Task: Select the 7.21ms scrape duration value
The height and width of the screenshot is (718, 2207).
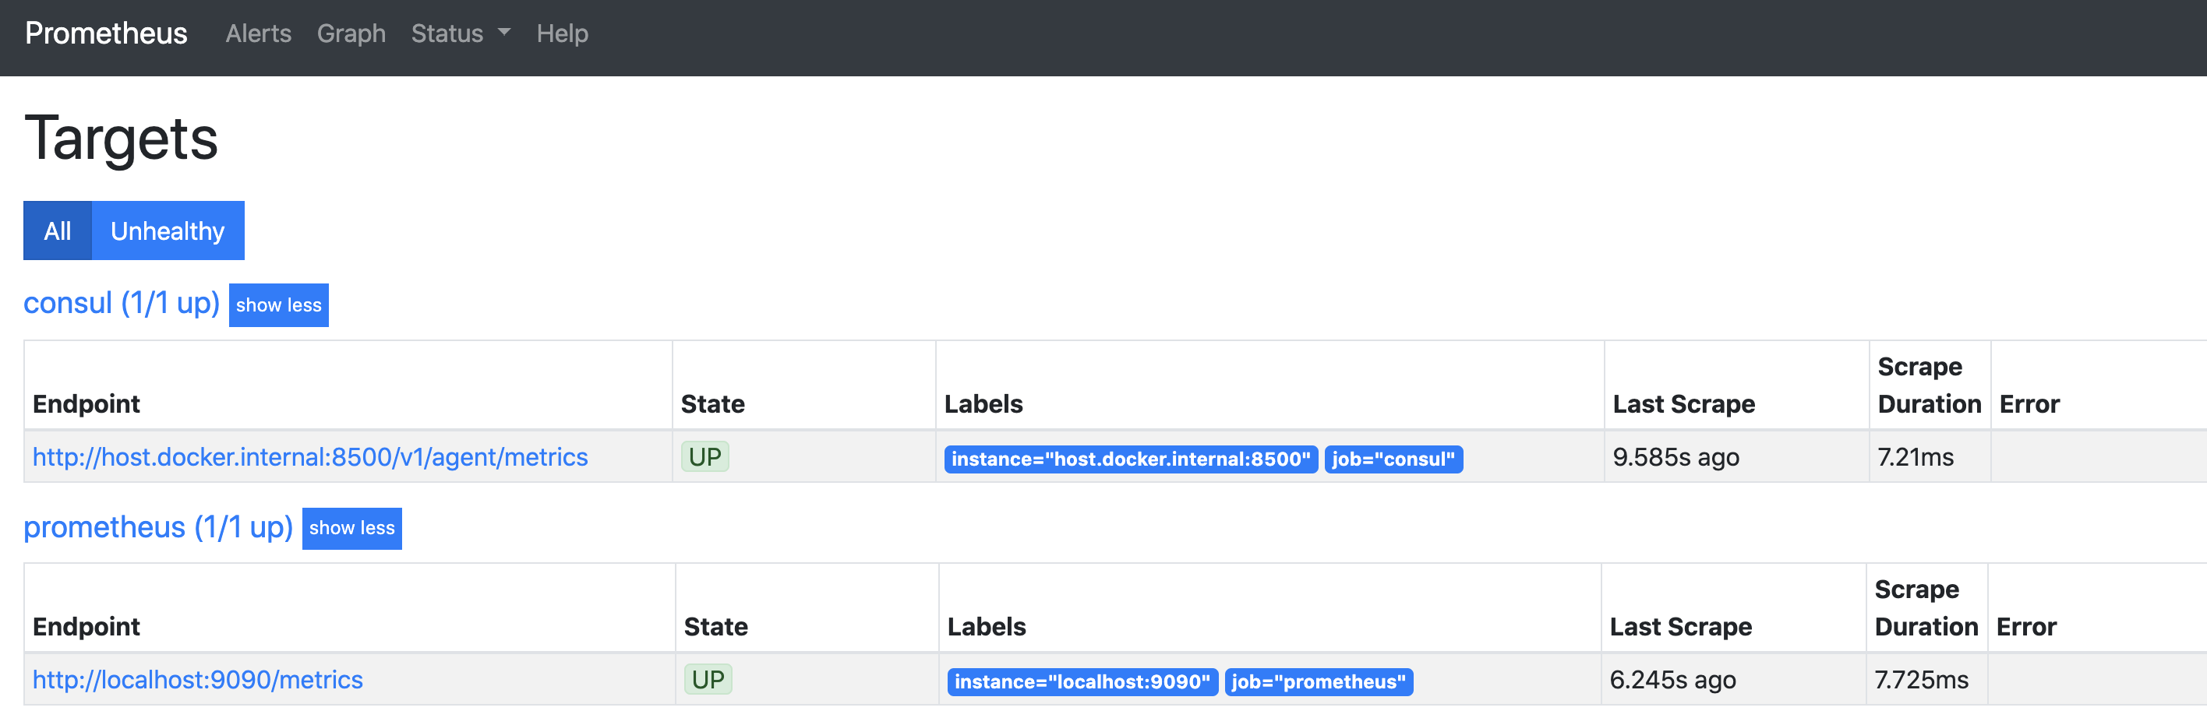Action: click(x=1916, y=457)
